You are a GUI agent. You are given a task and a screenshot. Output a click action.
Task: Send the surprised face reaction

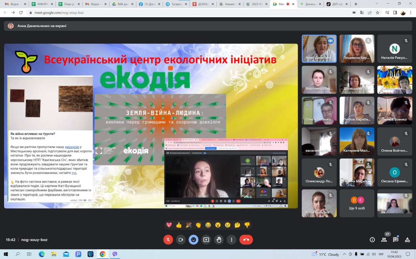[x=218, y=225]
